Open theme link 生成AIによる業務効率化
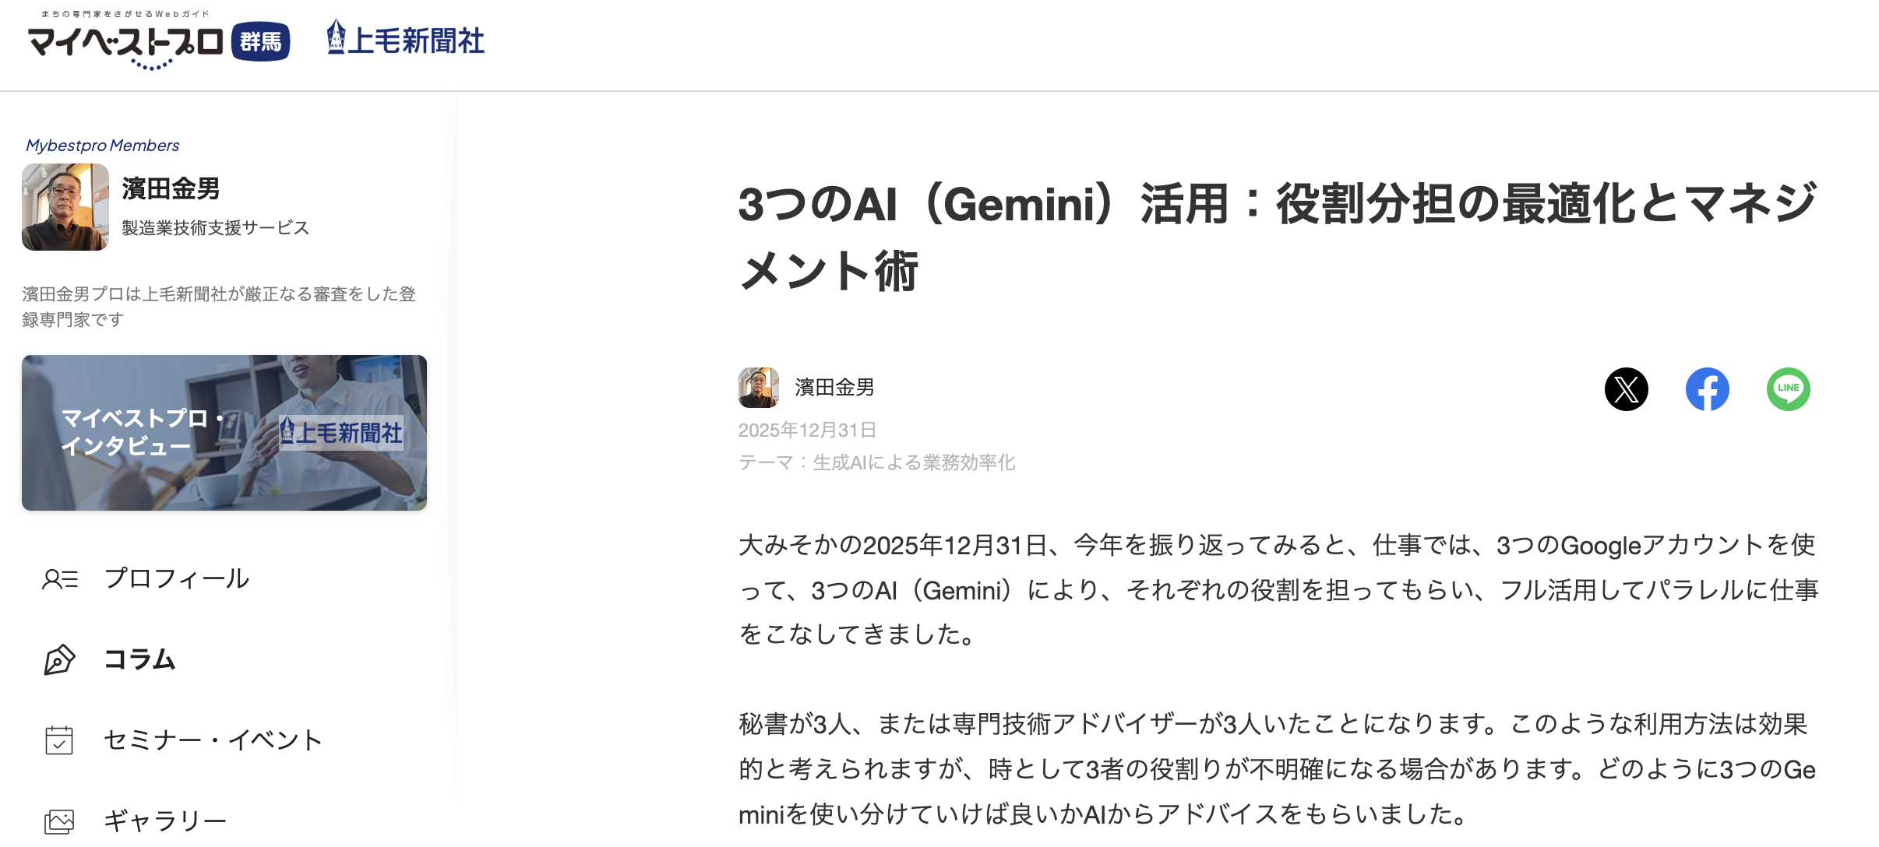 tap(914, 463)
